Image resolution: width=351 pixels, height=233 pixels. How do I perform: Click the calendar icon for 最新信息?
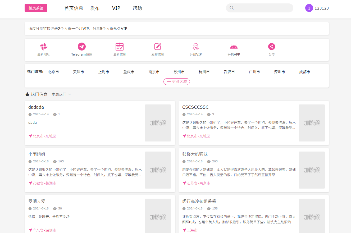click(120, 47)
